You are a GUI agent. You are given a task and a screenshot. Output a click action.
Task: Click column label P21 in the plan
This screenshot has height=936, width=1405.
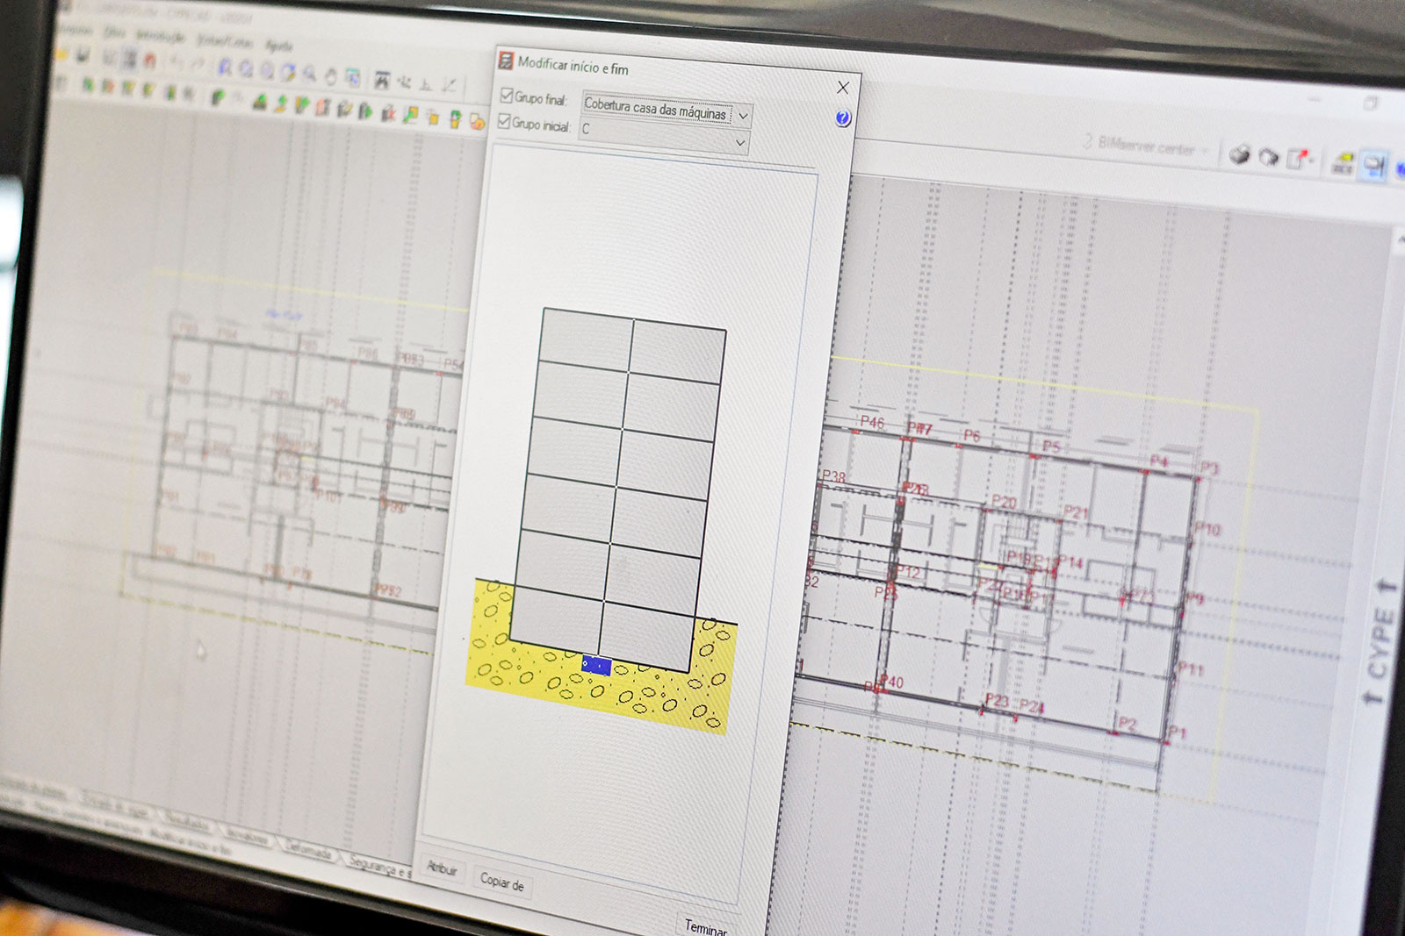tap(1076, 512)
